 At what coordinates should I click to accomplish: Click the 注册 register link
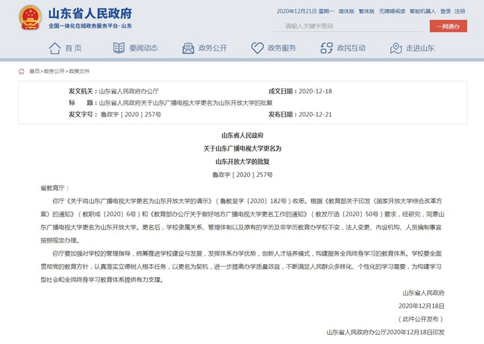click(x=460, y=12)
